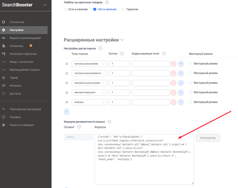
Task: Collapse sidebar with the arrow next to SearchBooster
Action: [45, 5]
